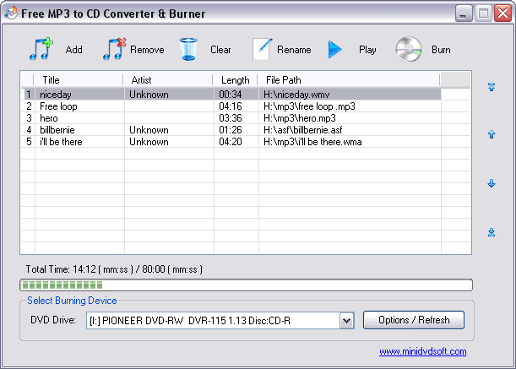Click the Burn disc icon

pyautogui.click(x=409, y=49)
